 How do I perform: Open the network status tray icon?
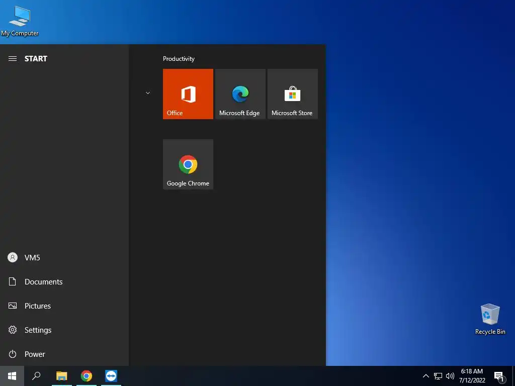(x=438, y=376)
